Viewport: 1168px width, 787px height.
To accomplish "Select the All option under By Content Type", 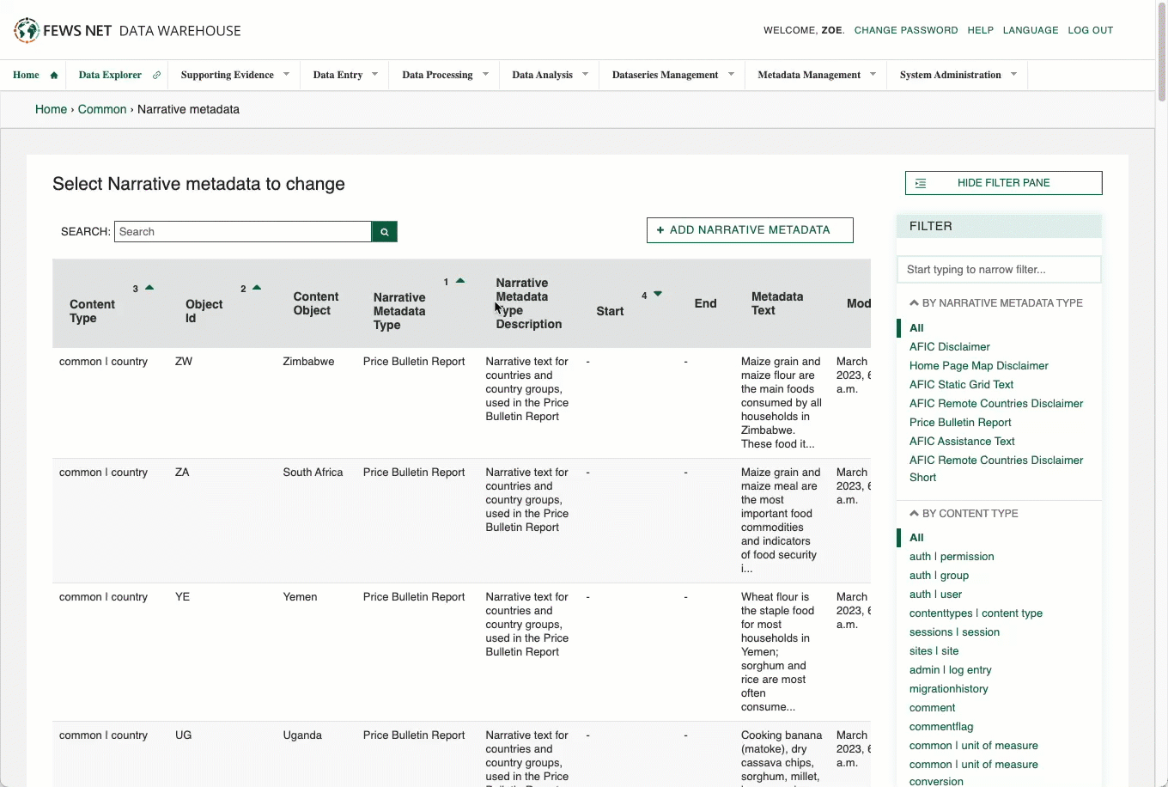I will [x=916, y=537].
